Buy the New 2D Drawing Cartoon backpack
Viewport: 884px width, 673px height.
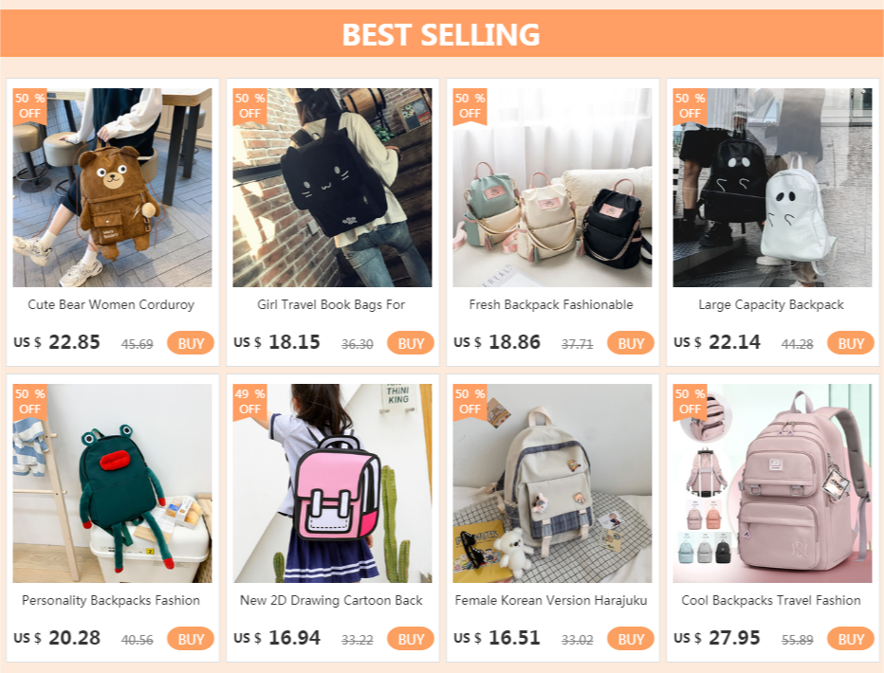pos(411,639)
